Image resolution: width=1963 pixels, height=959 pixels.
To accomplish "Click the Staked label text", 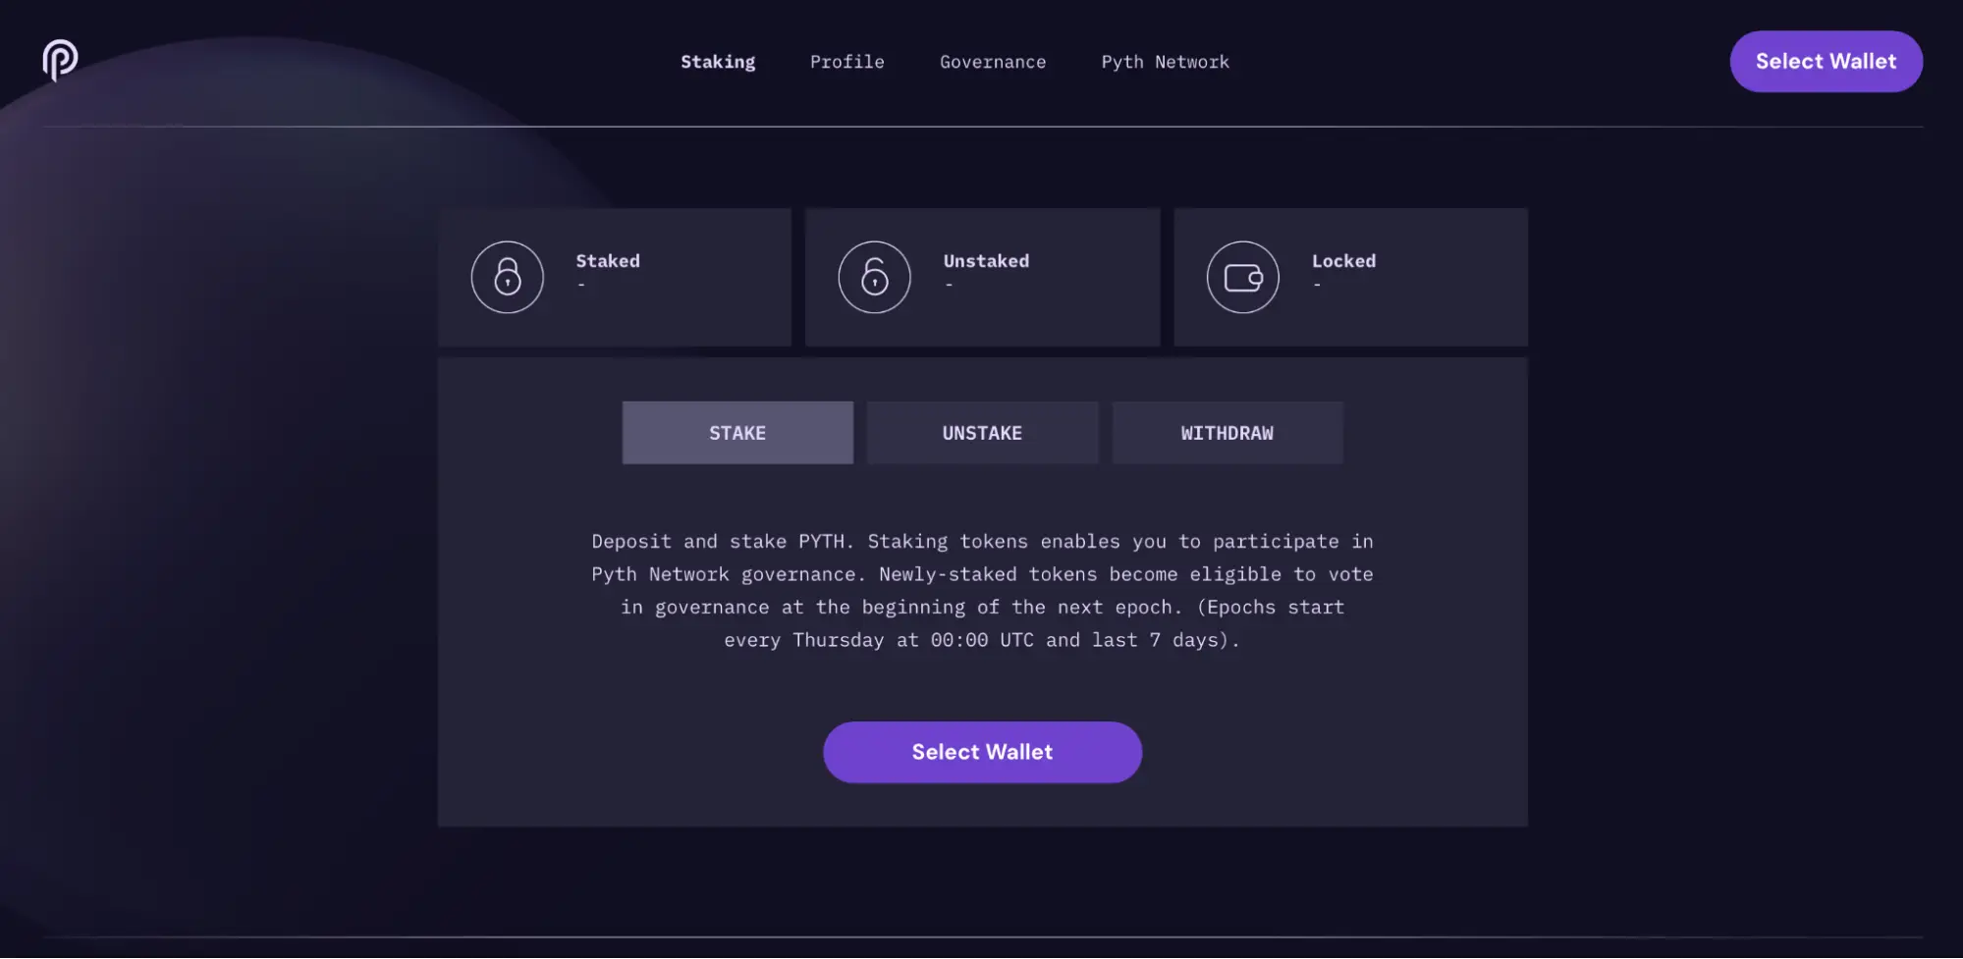I will [608, 261].
